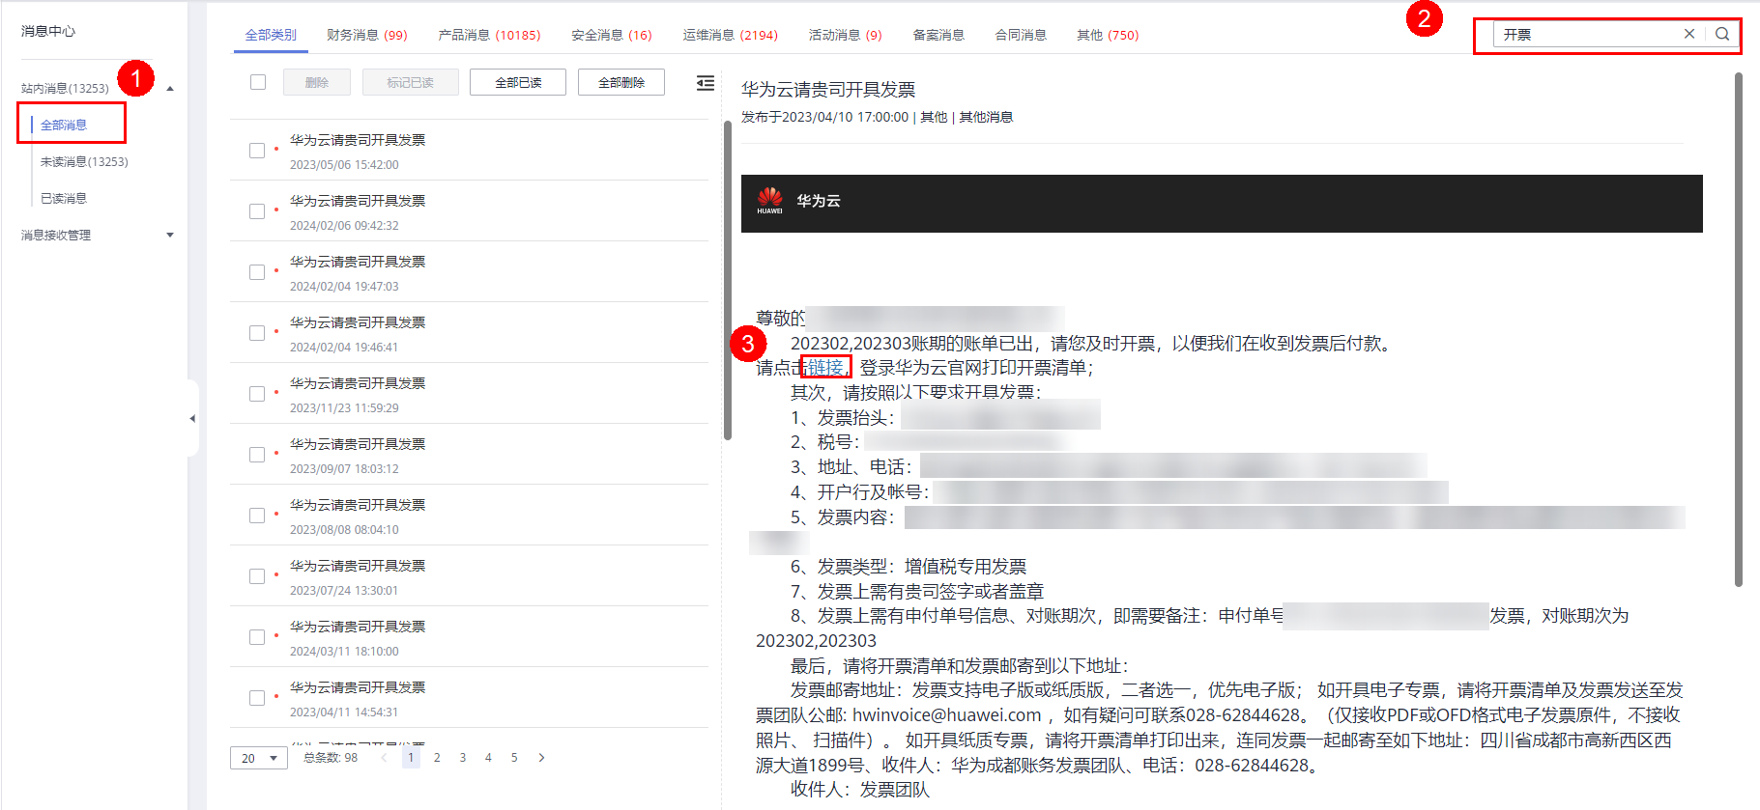This screenshot has height=810, width=1760.
Task: Go to page 4 in pagination
Action: click(488, 758)
